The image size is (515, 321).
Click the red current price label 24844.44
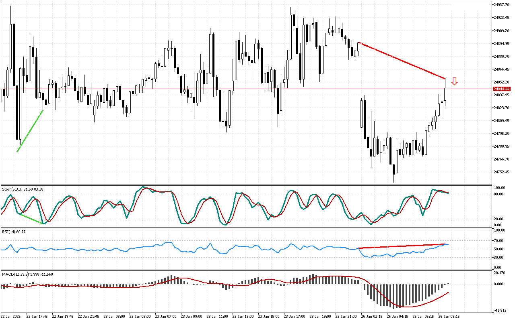pyautogui.click(x=501, y=89)
